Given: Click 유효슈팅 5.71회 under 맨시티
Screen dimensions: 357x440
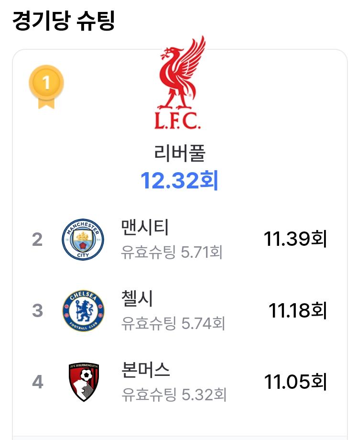Looking at the screenshot, I should 172,252.
